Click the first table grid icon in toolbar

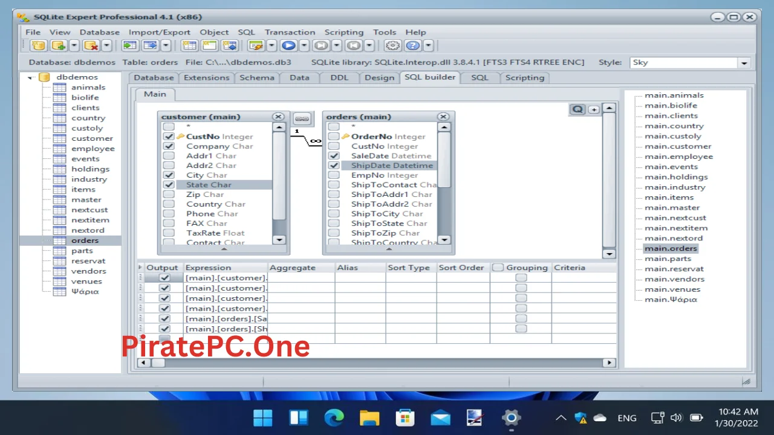point(189,45)
